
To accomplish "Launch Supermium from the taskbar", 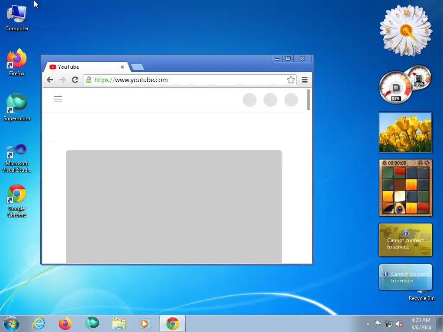I will (x=92, y=323).
